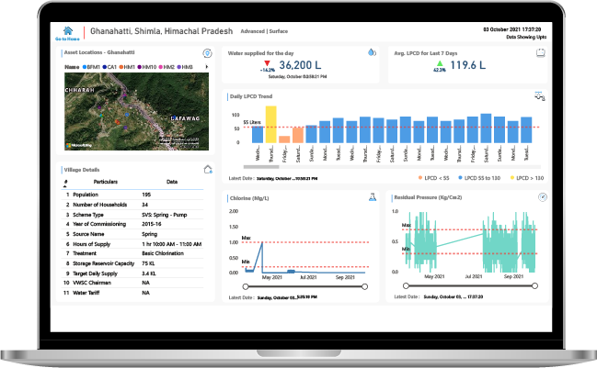
Task: Toggle the BFM1 legend item on the map
Action: (92, 67)
